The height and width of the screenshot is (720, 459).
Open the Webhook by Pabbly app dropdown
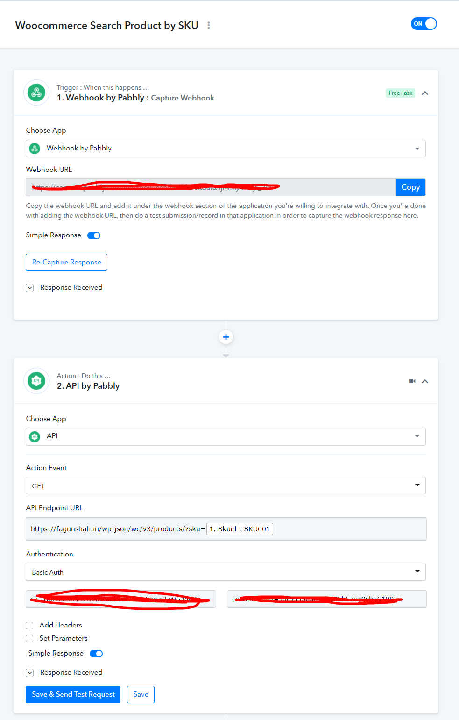(226, 149)
